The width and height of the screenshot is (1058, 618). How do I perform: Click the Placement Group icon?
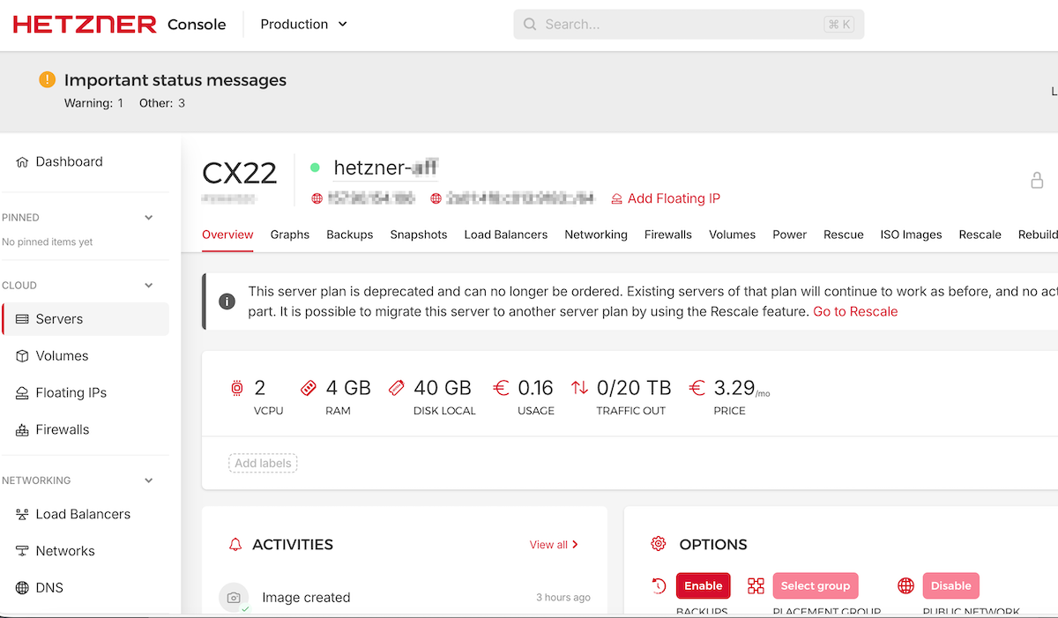click(756, 585)
